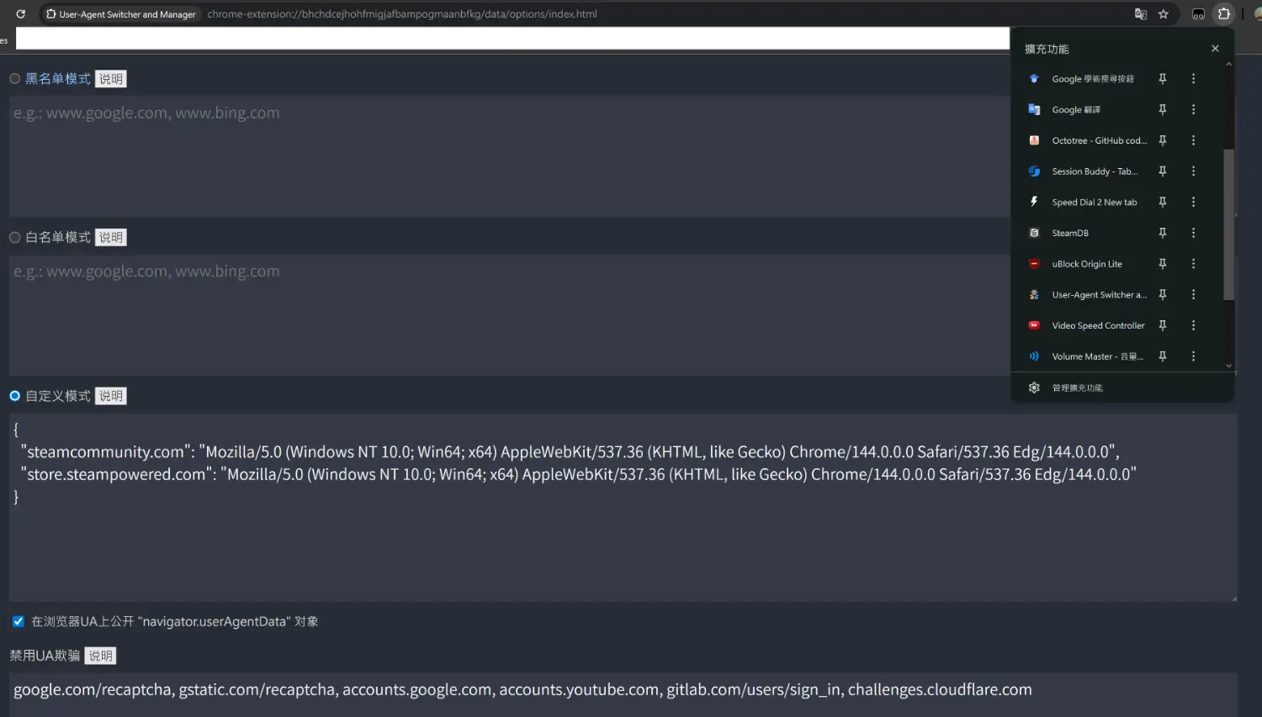Pin the SteamDB extension to toolbar
Image resolution: width=1262 pixels, height=717 pixels.
(x=1162, y=233)
